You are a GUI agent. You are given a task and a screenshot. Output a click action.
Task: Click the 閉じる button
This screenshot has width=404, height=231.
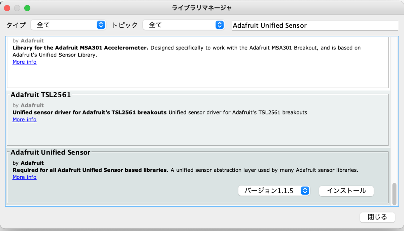coord(377,217)
